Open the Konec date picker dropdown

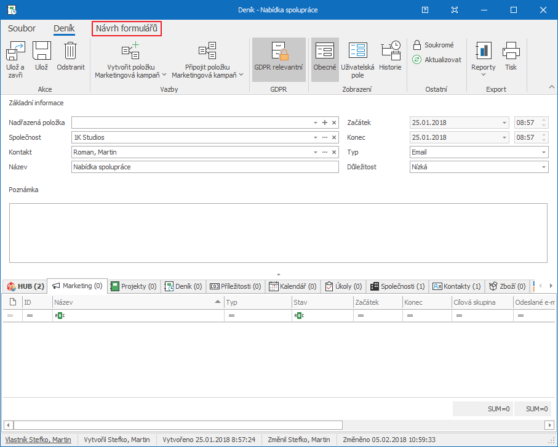(504, 137)
